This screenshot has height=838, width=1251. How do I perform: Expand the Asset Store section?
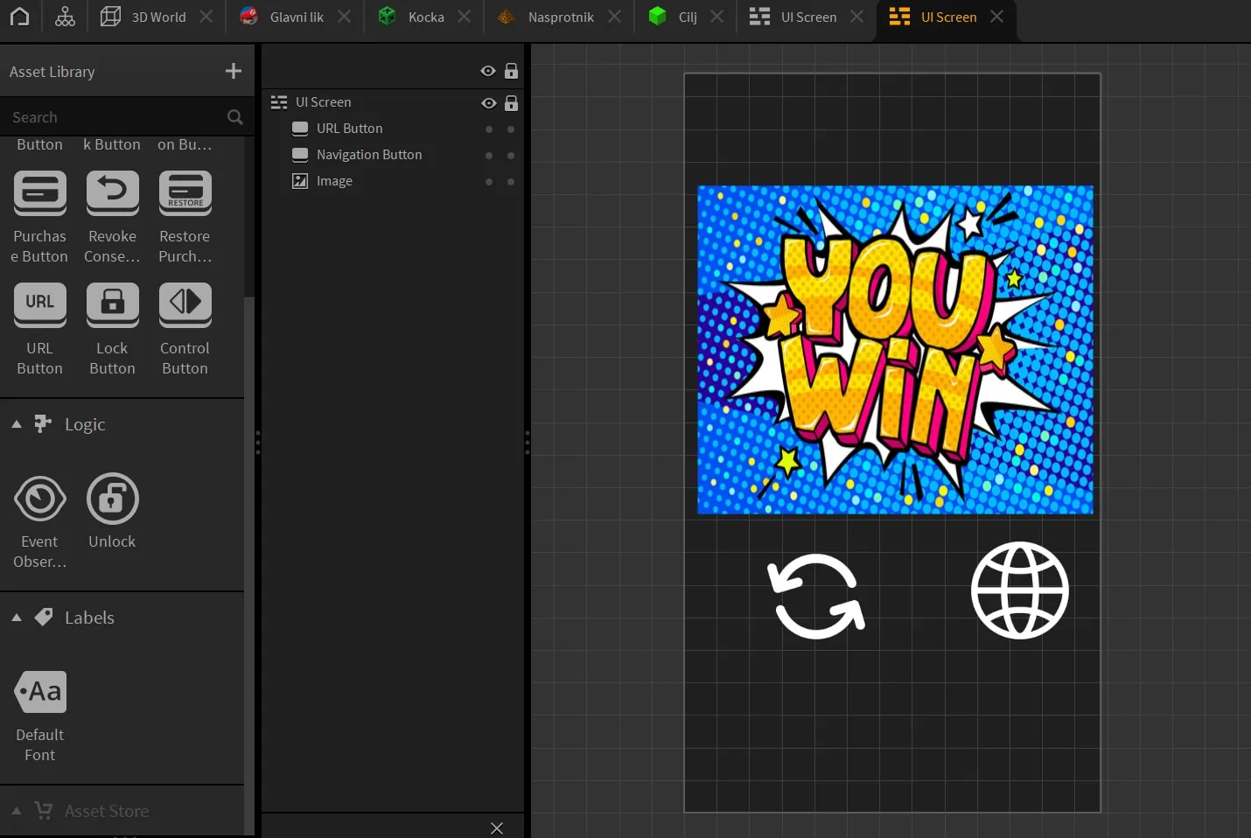pos(17,811)
